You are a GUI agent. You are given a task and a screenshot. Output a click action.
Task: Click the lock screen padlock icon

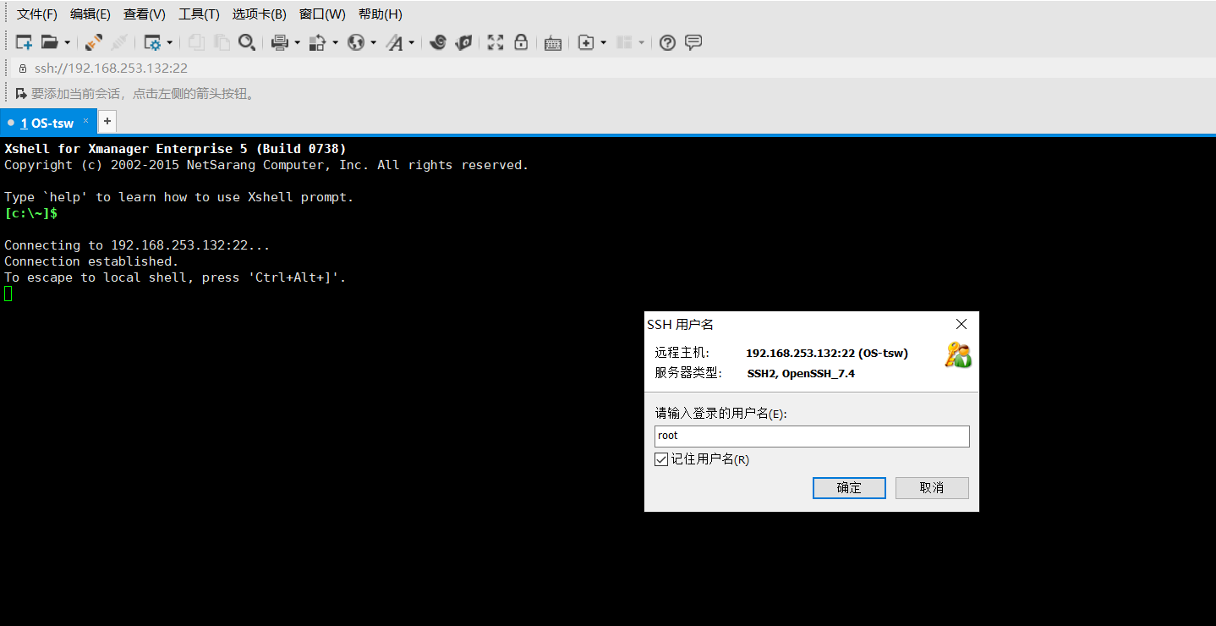[x=521, y=42]
